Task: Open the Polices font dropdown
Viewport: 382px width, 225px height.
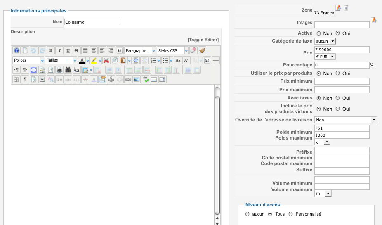Action: click(28, 60)
